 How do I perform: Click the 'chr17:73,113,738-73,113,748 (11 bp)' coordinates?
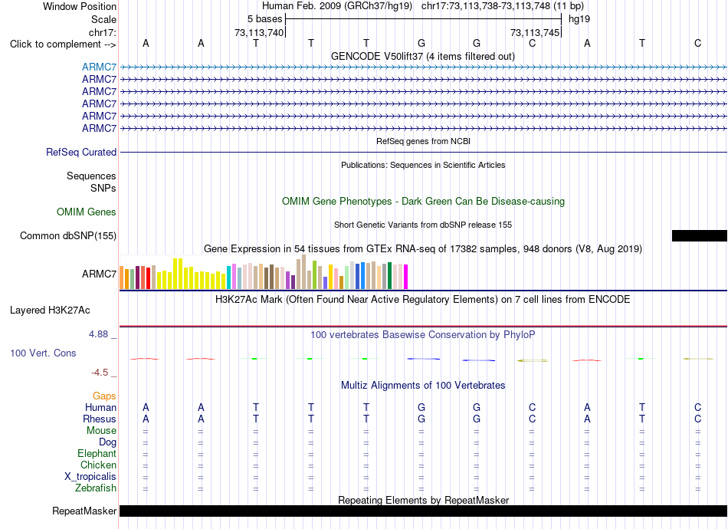point(503,6)
